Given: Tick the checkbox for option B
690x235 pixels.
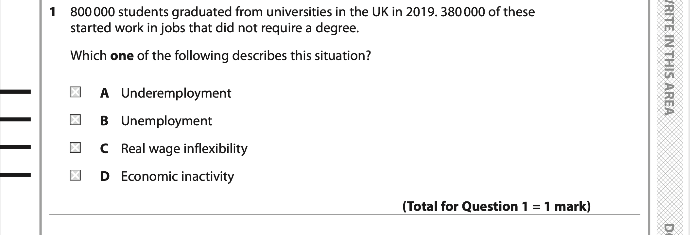Looking at the screenshot, I should (75, 120).
